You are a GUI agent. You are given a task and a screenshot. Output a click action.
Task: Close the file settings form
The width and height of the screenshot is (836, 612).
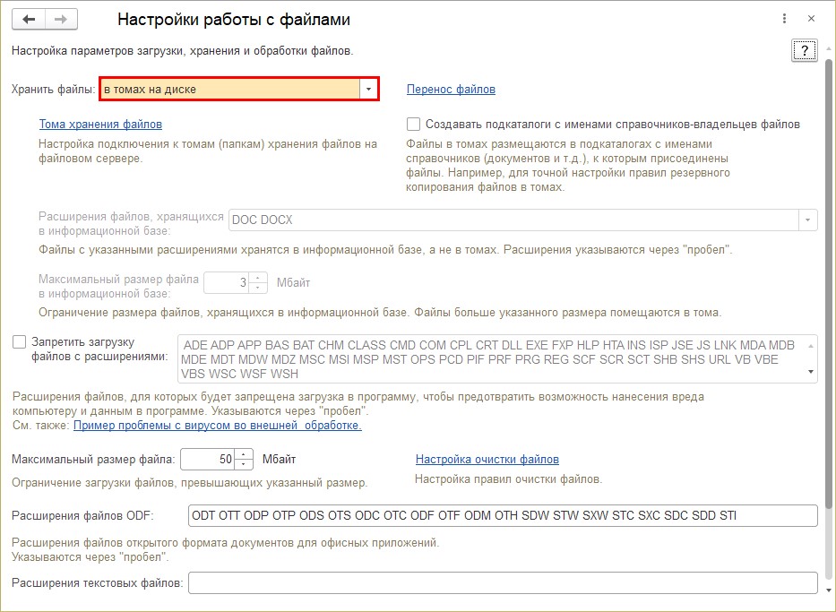(x=812, y=19)
